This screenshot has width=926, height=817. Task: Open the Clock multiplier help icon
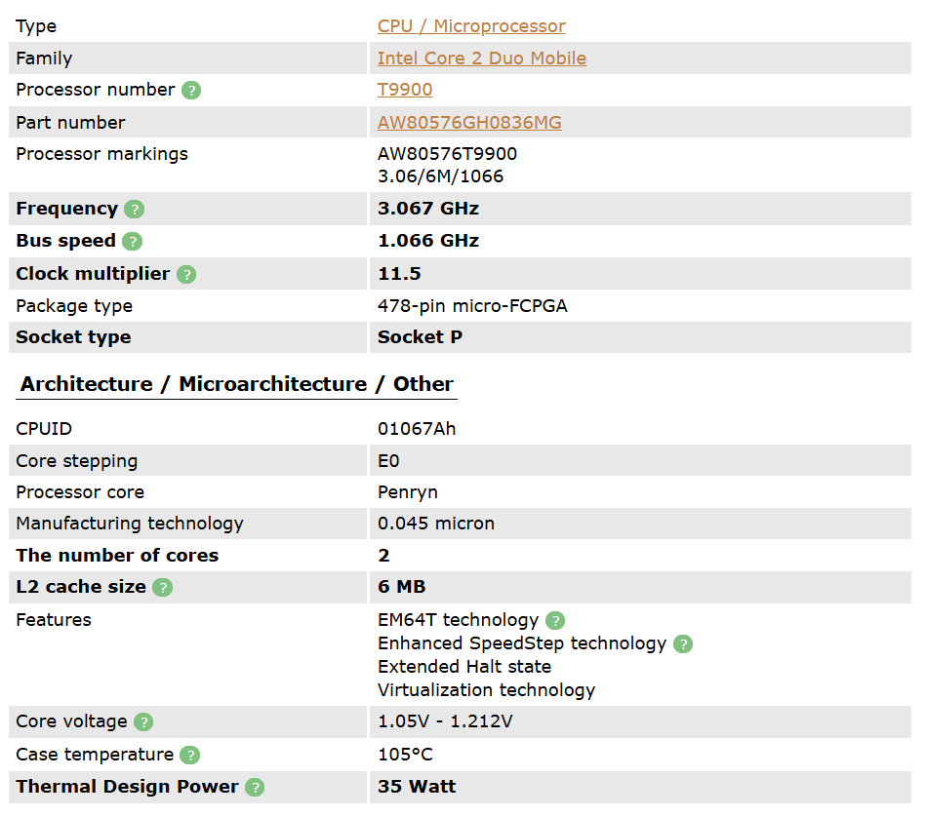click(x=186, y=274)
